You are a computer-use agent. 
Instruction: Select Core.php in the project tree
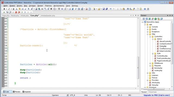click(x=163, y=46)
